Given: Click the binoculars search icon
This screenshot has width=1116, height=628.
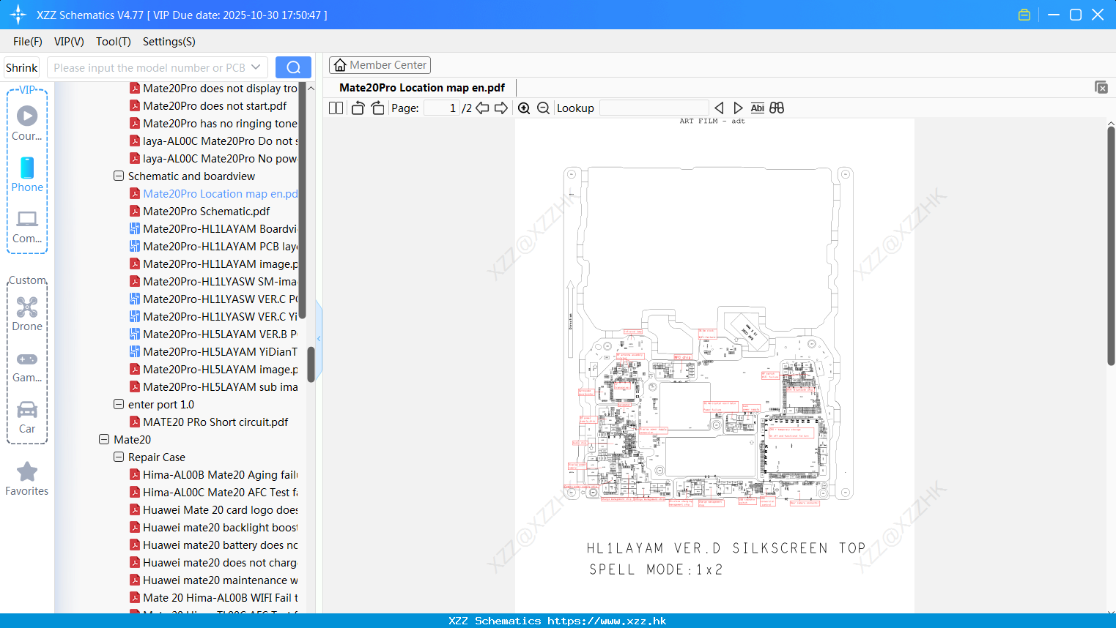Looking at the screenshot, I should coord(777,108).
